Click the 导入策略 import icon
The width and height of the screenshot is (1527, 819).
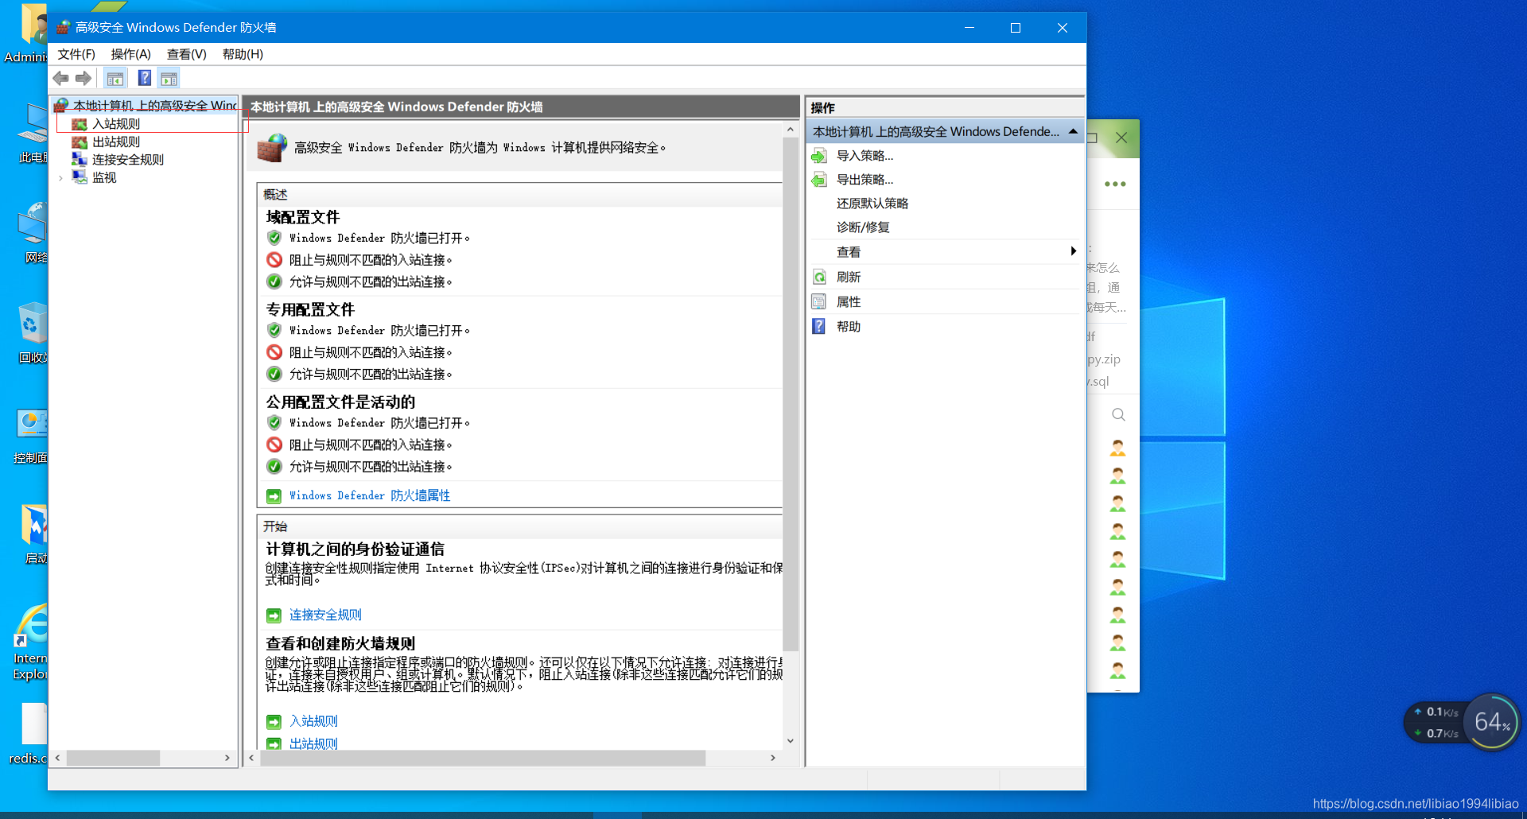819,156
